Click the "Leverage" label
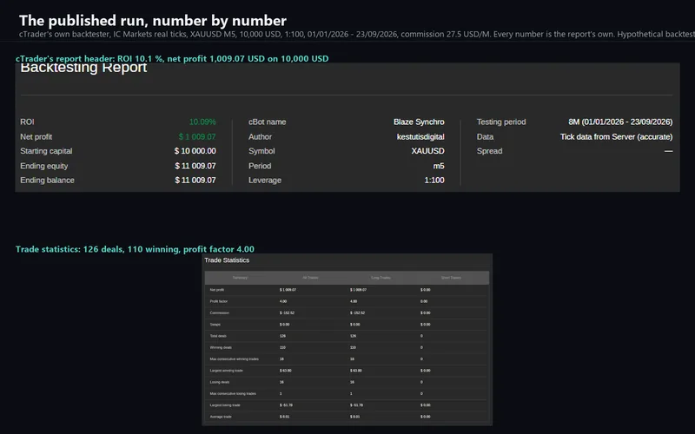 click(x=265, y=181)
